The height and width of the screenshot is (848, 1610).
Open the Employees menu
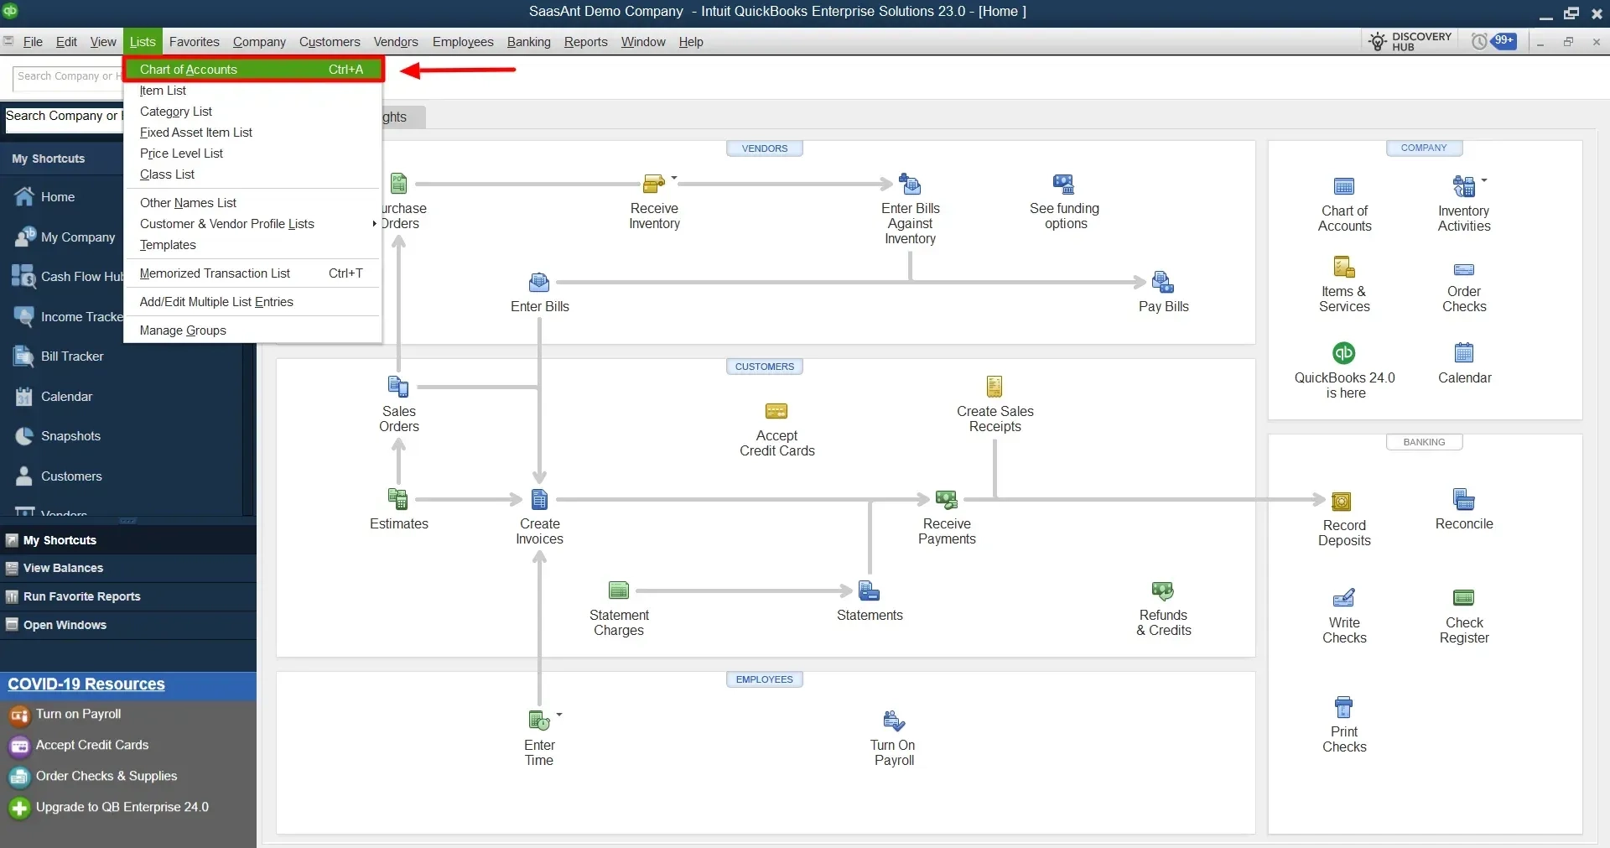463,42
